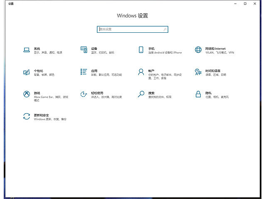The image size is (266, 199).
Task: Open the 搜索 magnifier category icon
Action: click(141, 94)
